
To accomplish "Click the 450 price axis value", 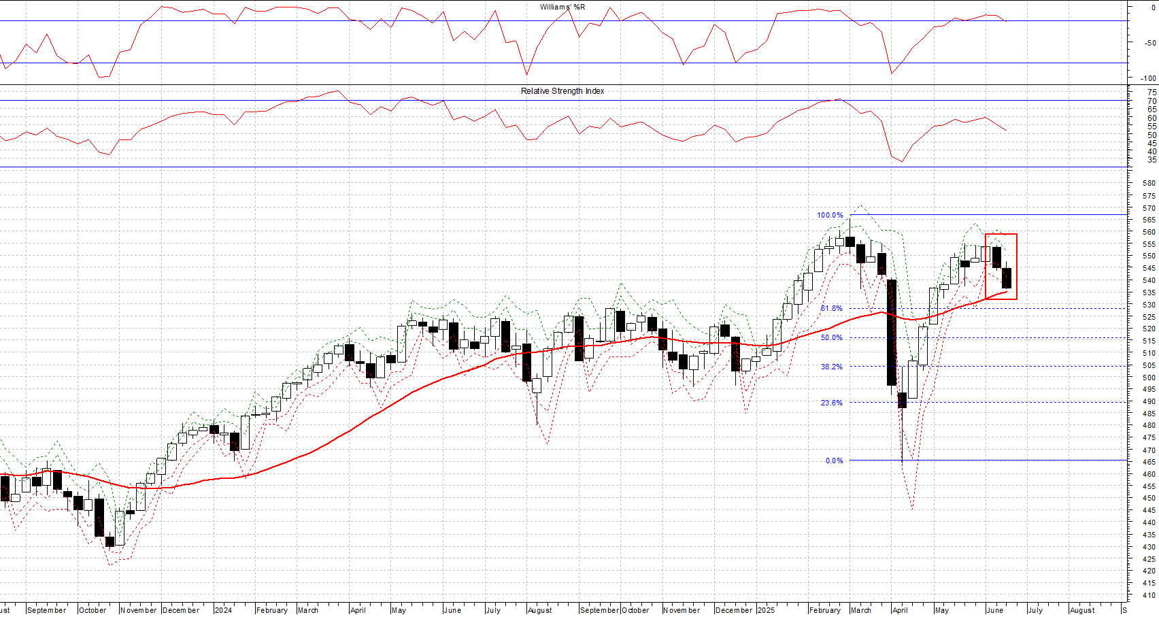I will pos(1149,498).
